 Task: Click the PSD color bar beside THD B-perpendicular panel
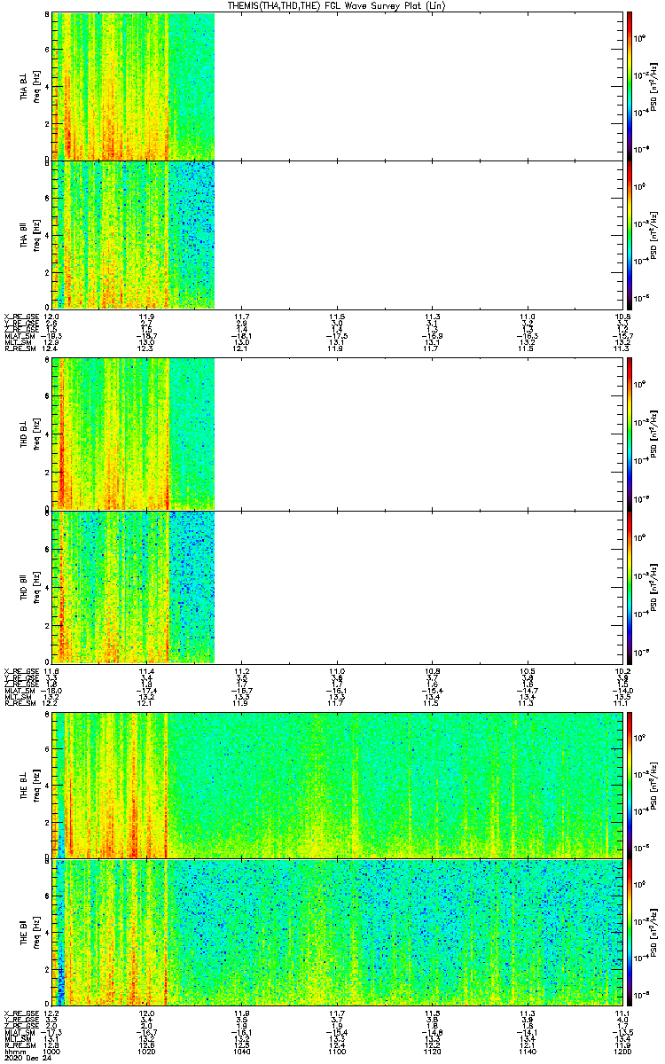(630, 433)
